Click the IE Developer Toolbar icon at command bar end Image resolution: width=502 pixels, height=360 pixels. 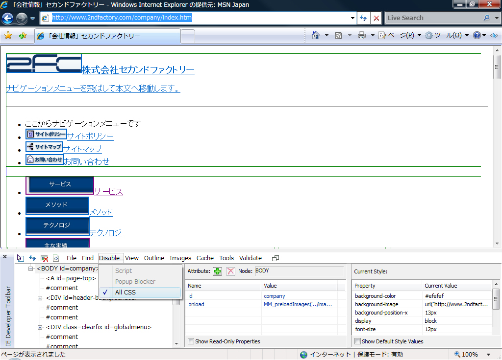494,35
